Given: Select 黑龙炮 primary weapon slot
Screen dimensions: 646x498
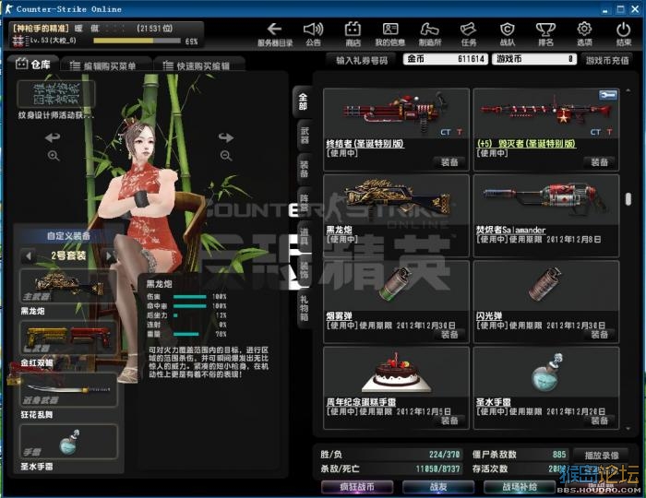Looking at the screenshot, I should (68, 287).
